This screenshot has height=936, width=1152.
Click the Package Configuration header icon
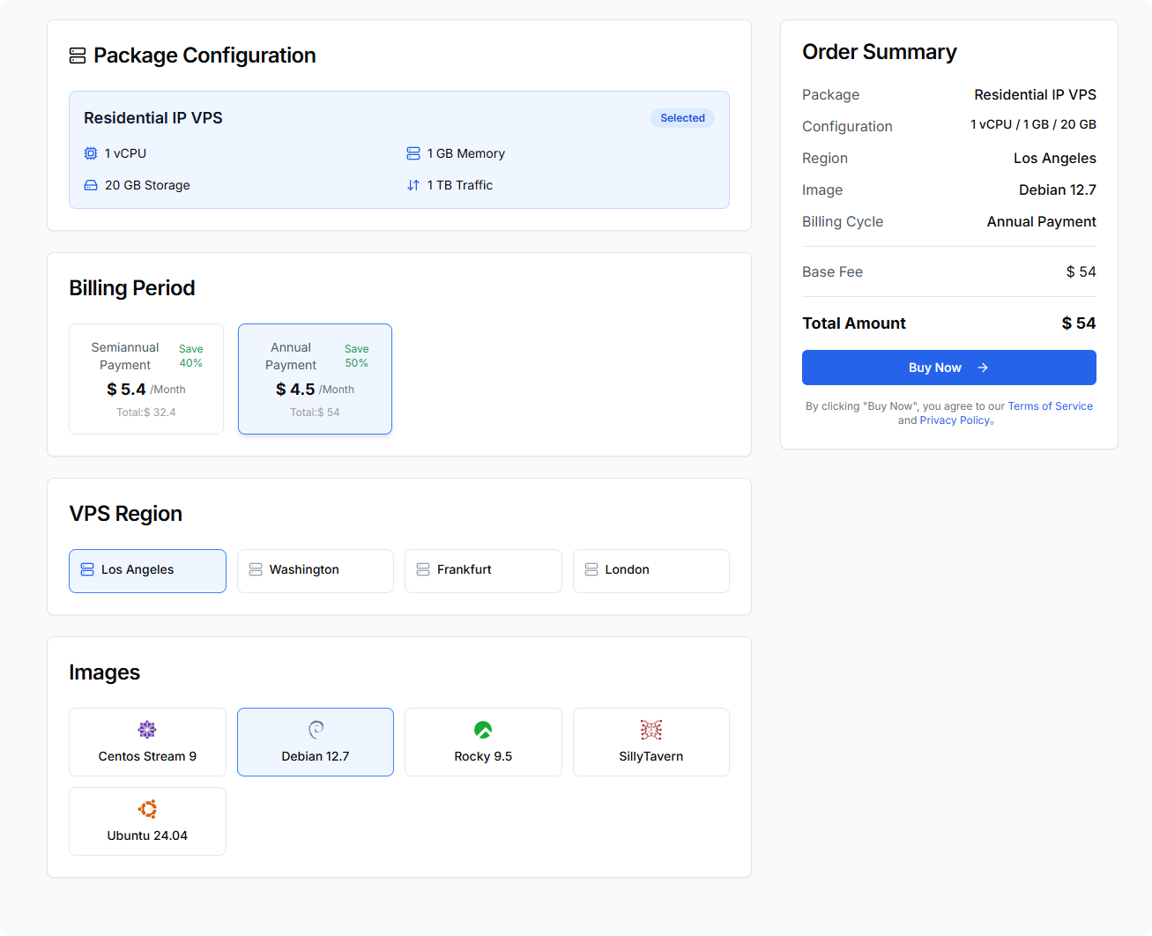click(78, 56)
